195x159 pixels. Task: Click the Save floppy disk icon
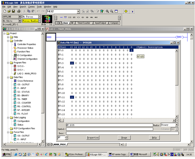pos(13,11)
